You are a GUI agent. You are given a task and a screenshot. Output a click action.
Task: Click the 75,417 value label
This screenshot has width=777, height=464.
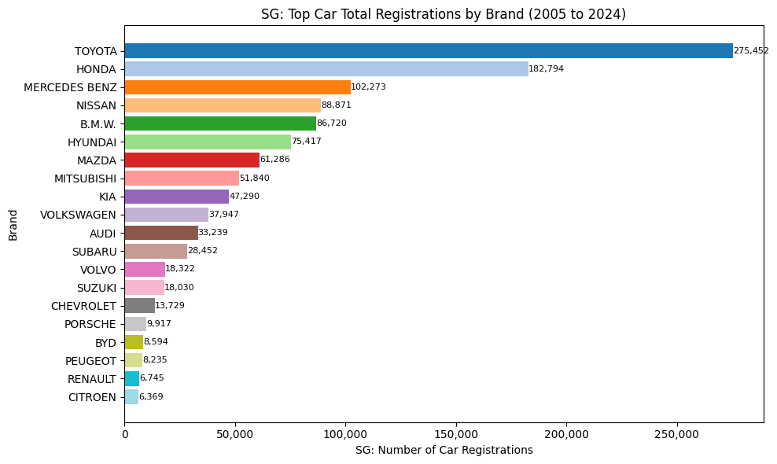[x=307, y=142]
